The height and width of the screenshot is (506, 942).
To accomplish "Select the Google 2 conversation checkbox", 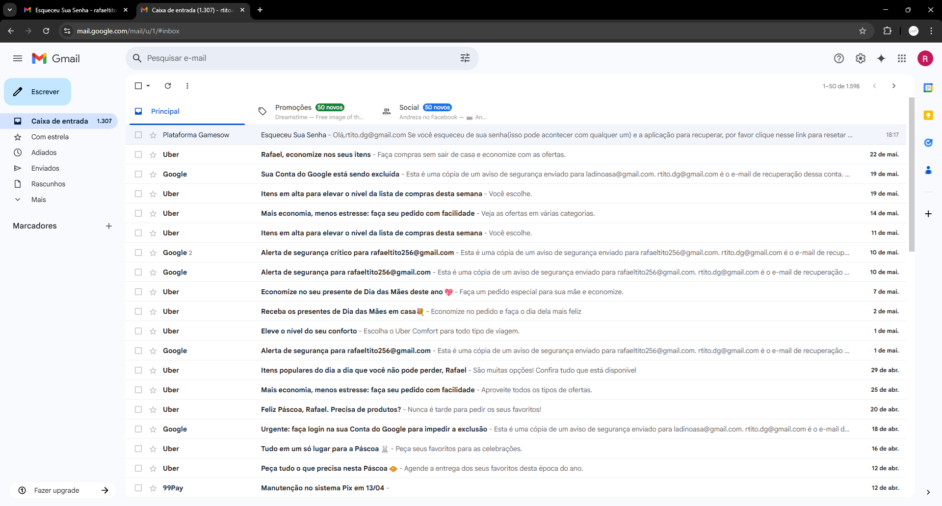I will click(x=138, y=253).
